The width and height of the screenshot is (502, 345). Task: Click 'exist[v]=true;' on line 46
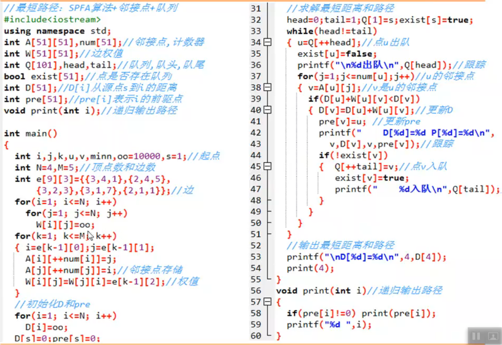point(372,178)
